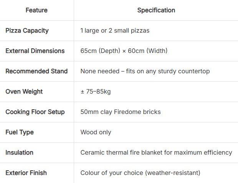Click the '50mm clay Firedome bricks' value
Image resolution: width=238 pixels, height=183 pixels.
point(120,112)
